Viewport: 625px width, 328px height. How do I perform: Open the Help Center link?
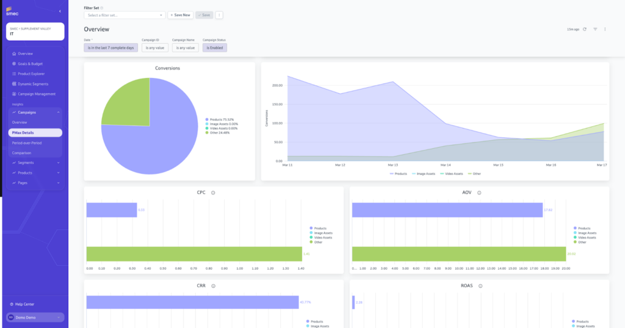coord(25,304)
